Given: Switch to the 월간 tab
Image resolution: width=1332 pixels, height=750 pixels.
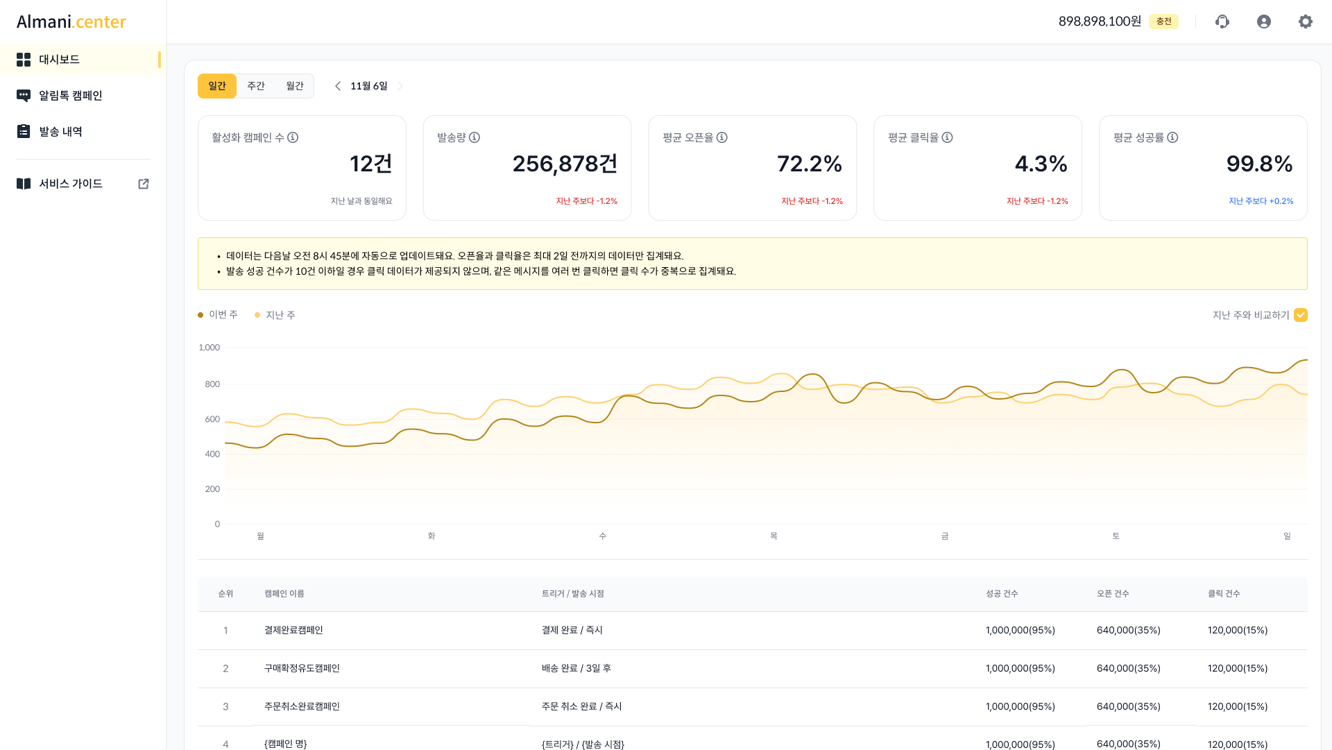Looking at the screenshot, I should [295, 86].
